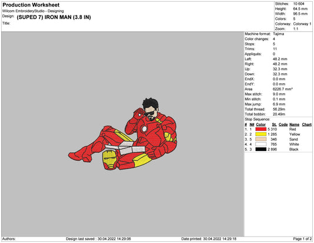Click the Design last saved timestamp
Screen dimensions: 314x243
[x=98, y=239]
